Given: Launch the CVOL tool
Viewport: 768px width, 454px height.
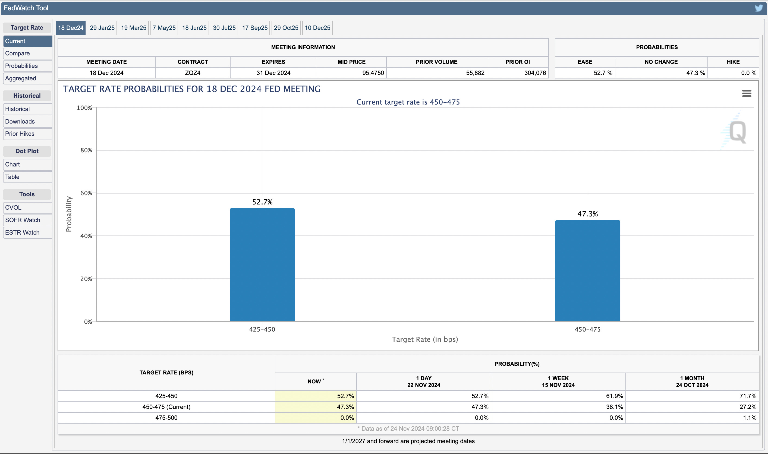Looking at the screenshot, I should pos(13,207).
